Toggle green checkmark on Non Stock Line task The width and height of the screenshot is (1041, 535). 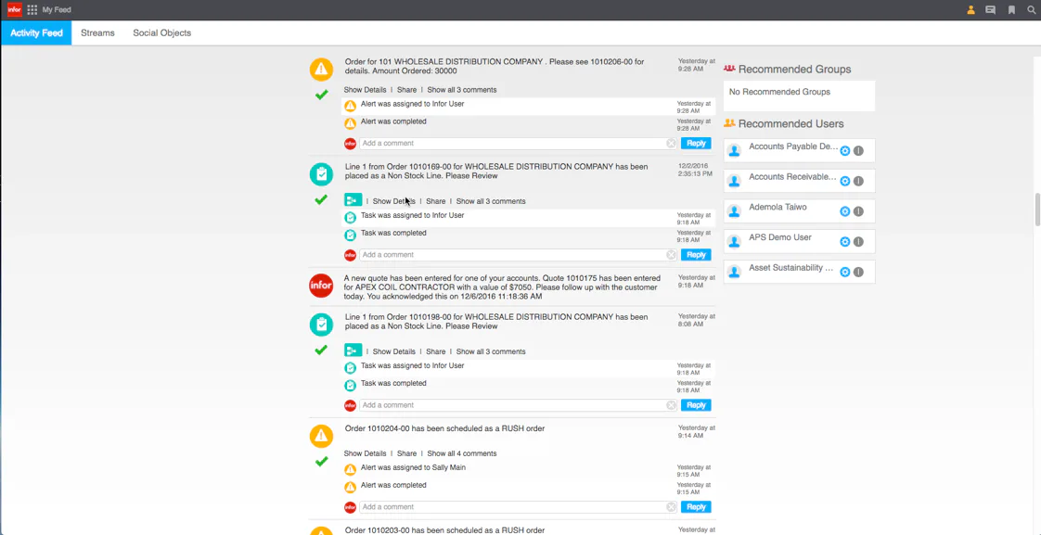pos(320,198)
